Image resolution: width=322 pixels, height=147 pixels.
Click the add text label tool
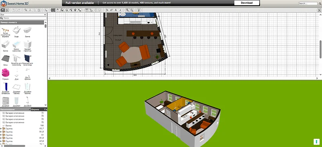tap(79, 10)
